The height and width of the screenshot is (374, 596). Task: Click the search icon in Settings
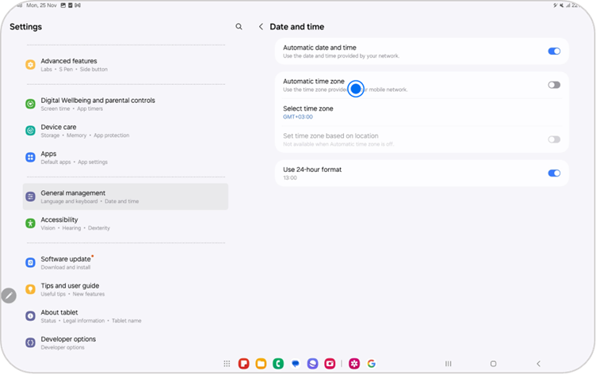pyautogui.click(x=239, y=27)
